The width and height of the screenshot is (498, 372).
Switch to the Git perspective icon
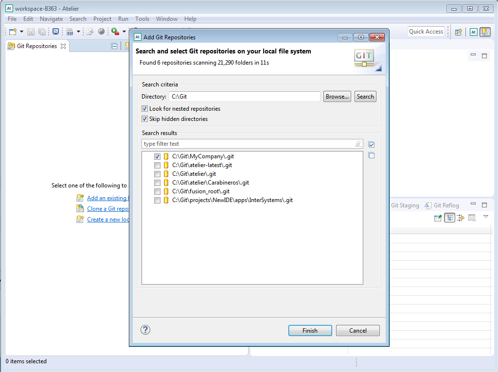[x=485, y=32]
